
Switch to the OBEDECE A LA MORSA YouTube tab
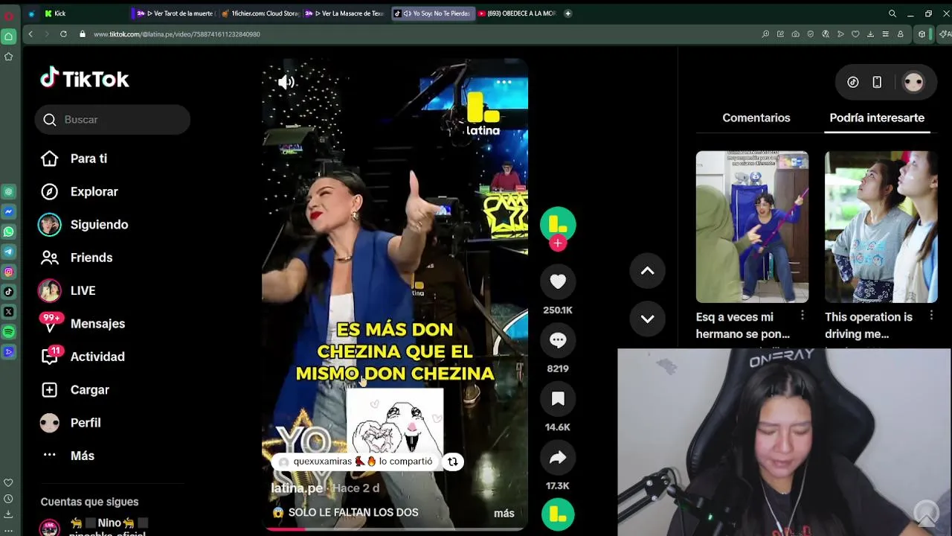click(517, 13)
